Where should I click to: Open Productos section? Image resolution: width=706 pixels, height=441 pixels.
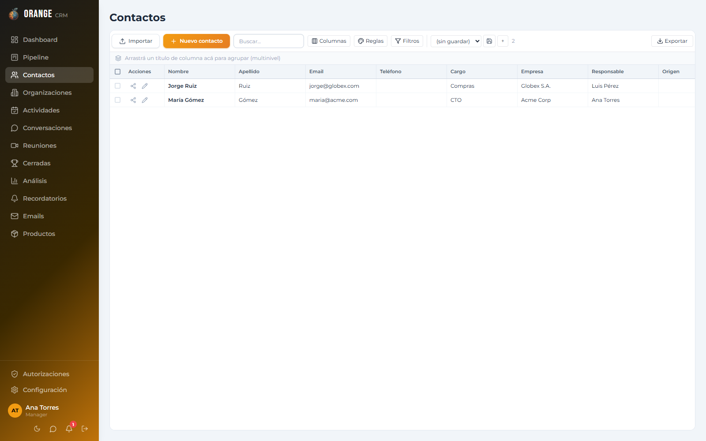click(49, 234)
